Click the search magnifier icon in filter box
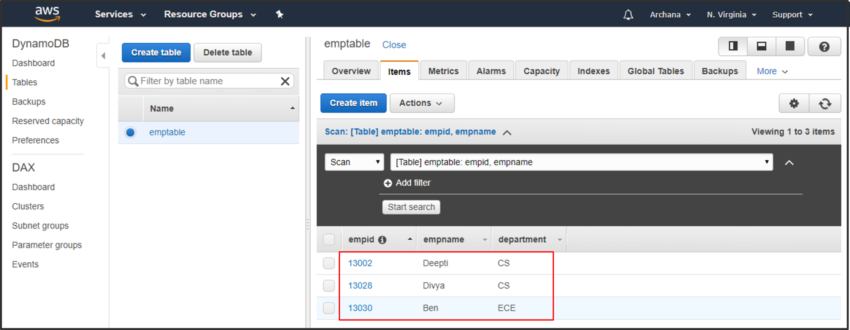 coord(133,81)
